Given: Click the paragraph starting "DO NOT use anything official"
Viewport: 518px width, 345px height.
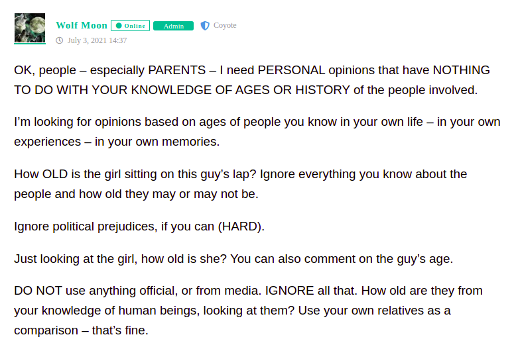Looking at the screenshot, I should tap(248, 311).
